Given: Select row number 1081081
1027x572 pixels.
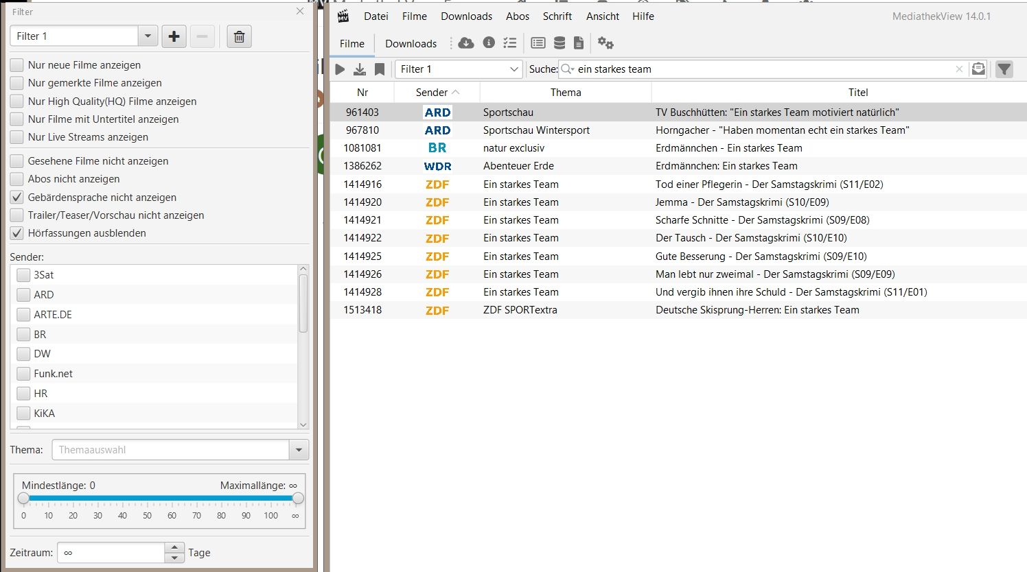Looking at the screenshot, I should 678,148.
